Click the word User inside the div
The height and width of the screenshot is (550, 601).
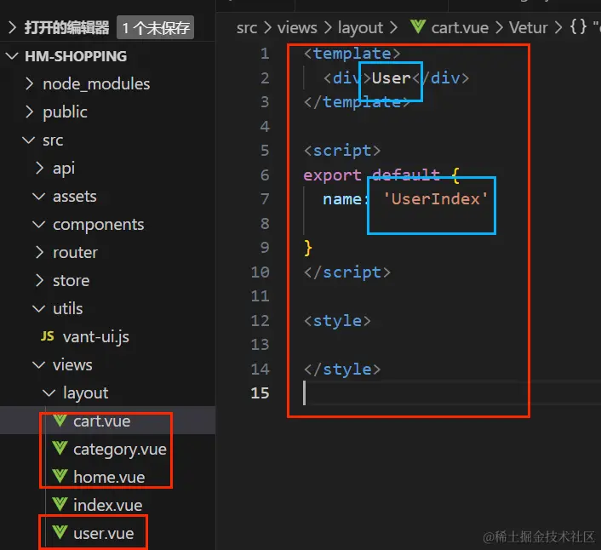392,78
